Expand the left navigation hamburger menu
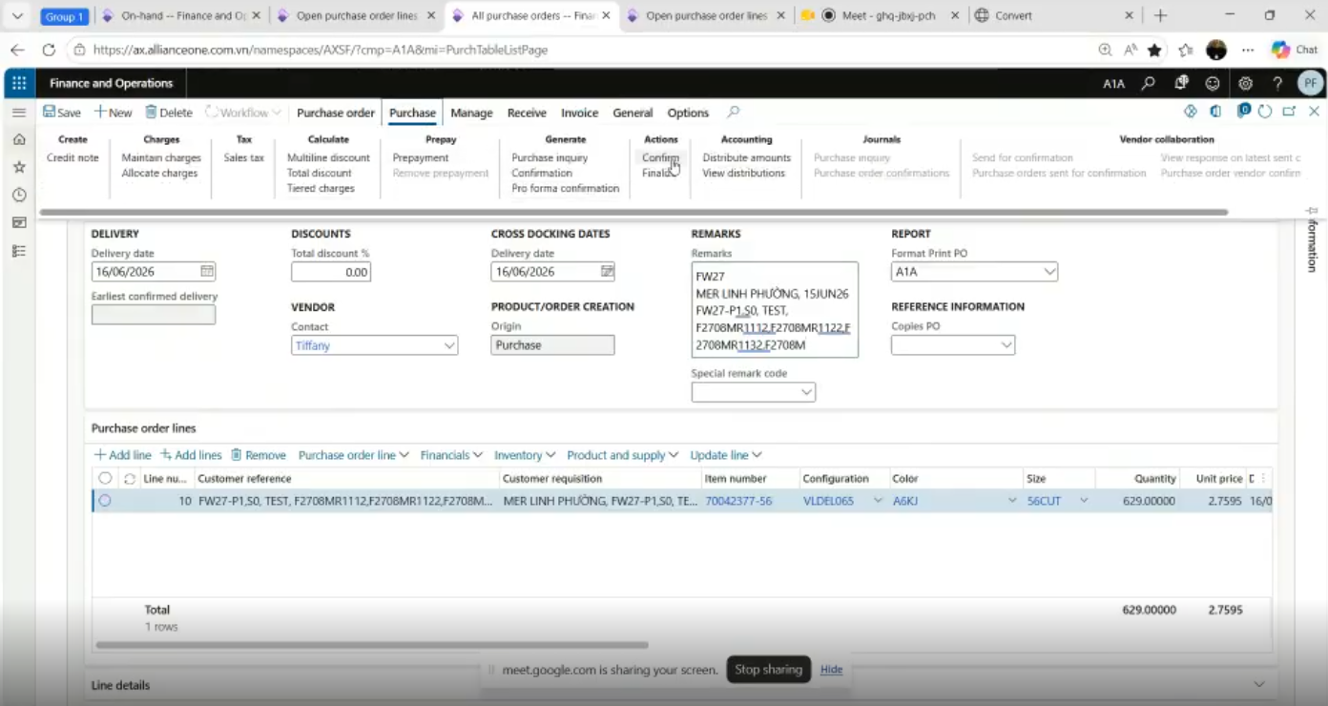The width and height of the screenshot is (1328, 706). click(x=19, y=113)
